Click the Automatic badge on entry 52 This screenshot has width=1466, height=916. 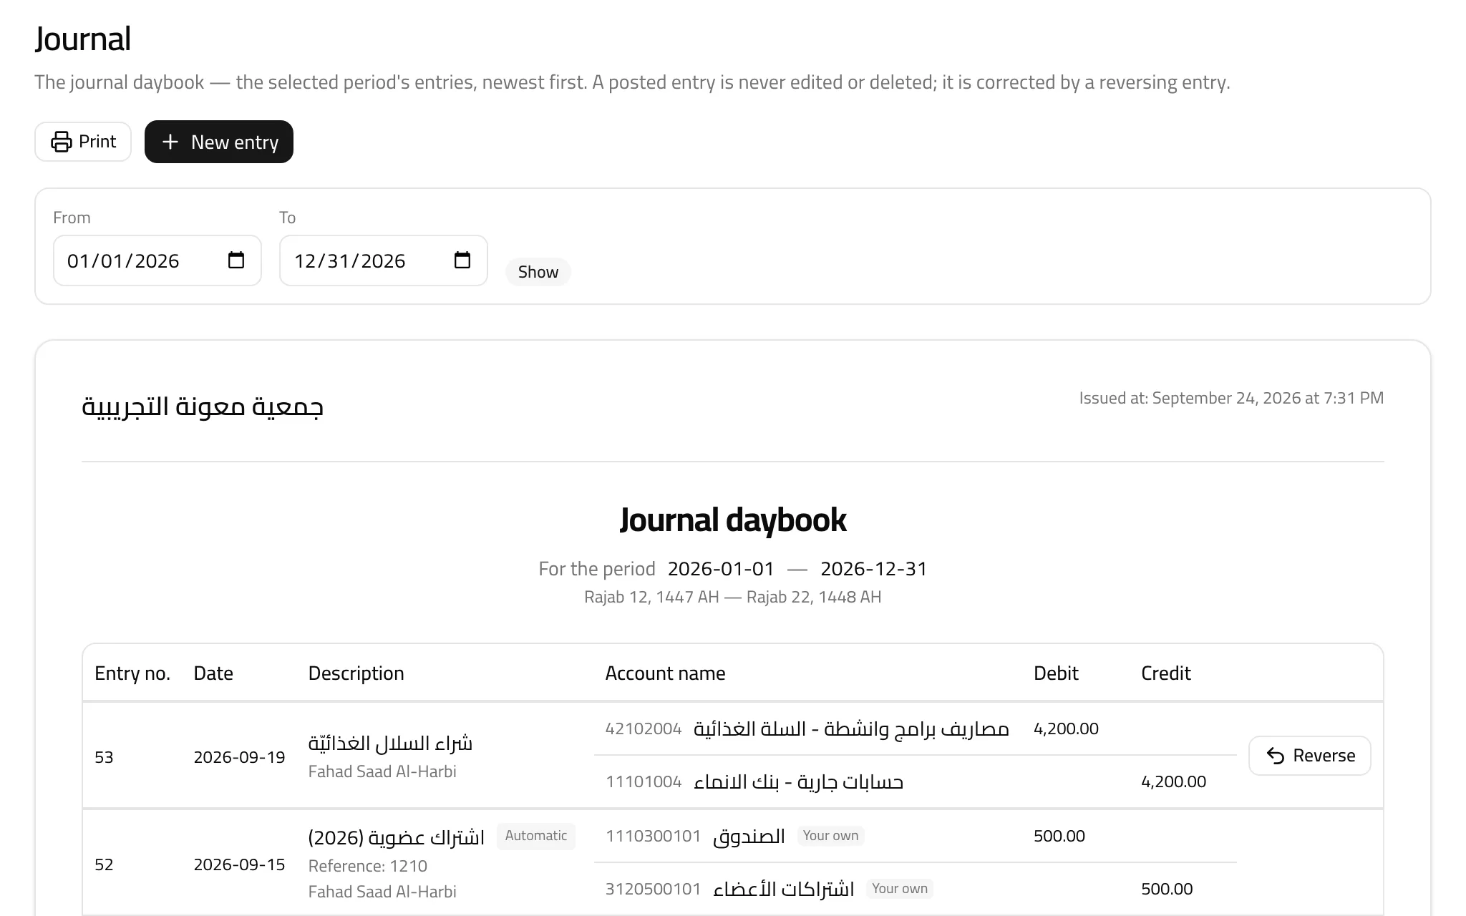536,836
